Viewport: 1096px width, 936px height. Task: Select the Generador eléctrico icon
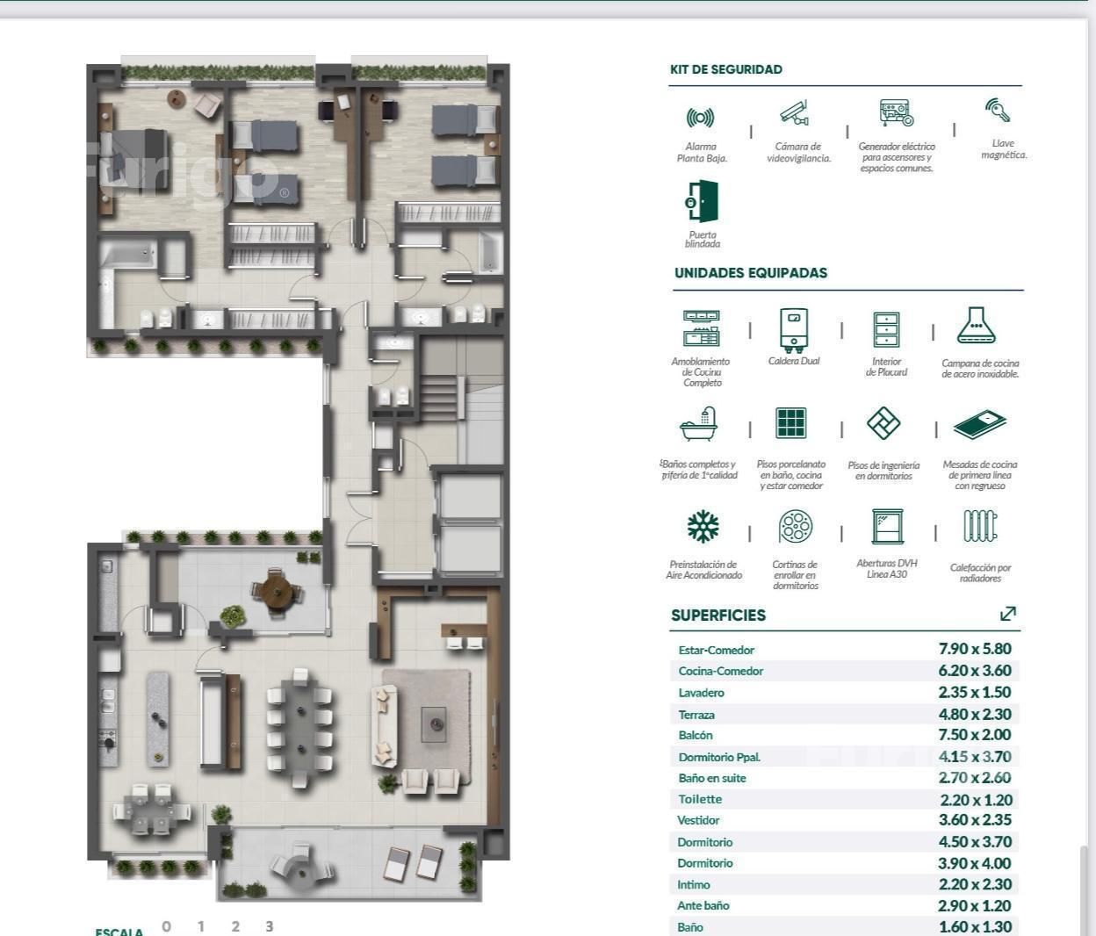[x=896, y=113]
